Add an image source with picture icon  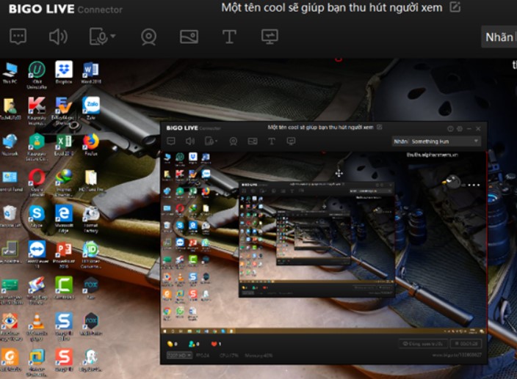tap(189, 36)
